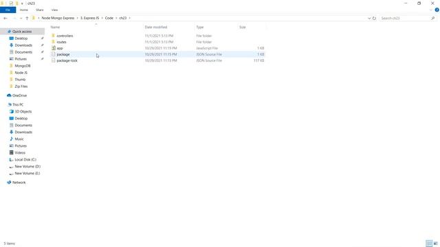The width and height of the screenshot is (440, 247).
Task: Open Node JS folder in navigation pane
Action: point(21,73)
